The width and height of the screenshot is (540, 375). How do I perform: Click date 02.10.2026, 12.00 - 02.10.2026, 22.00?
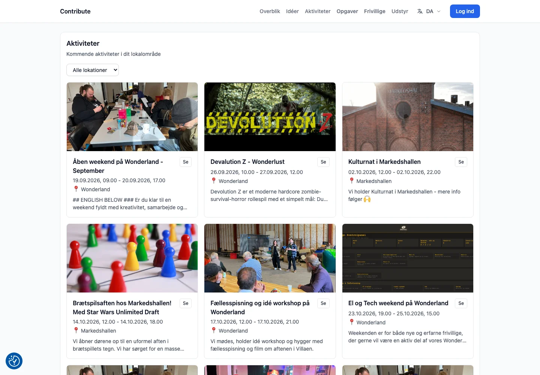(x=394, y=172)
